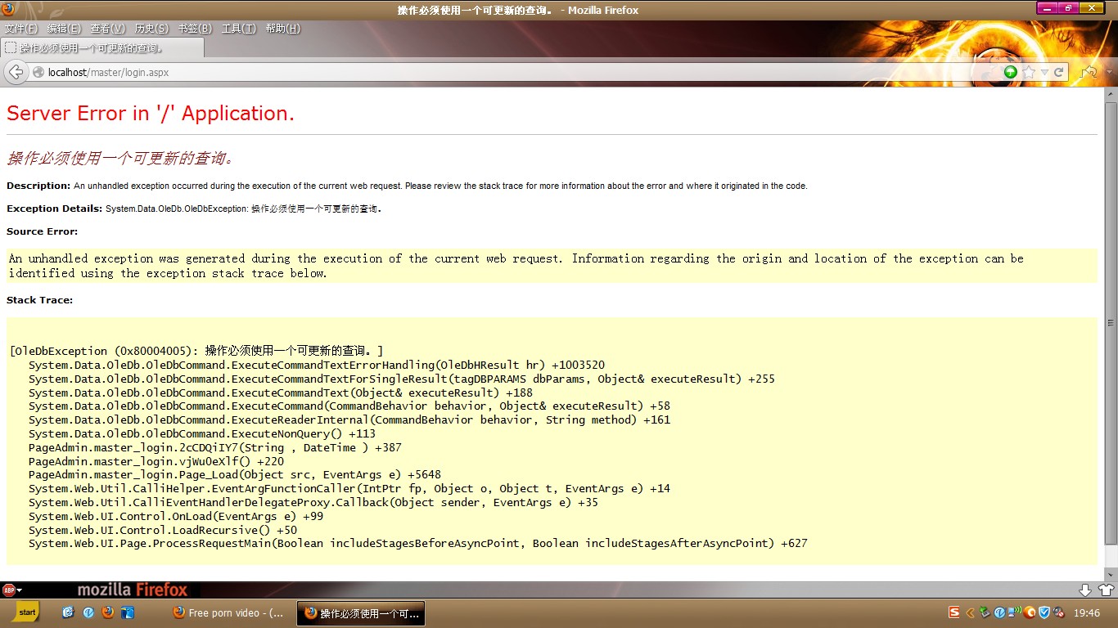Image resolution: width=1118 pixels, height=628 pixels.
Task: Click the Sogou S icon in system tray
Action: pyautogui.click(x=954, y=612)
